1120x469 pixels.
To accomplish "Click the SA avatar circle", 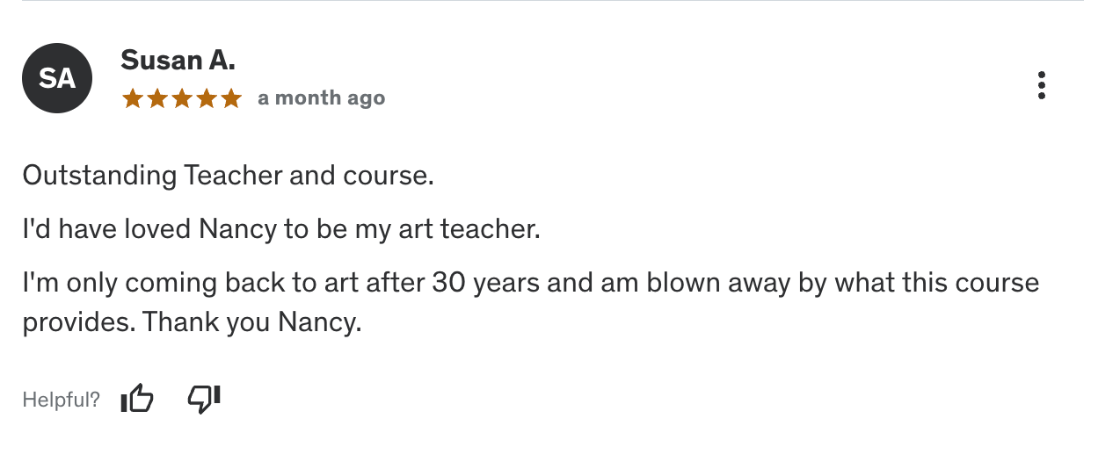I will click(x=57, y=78).
